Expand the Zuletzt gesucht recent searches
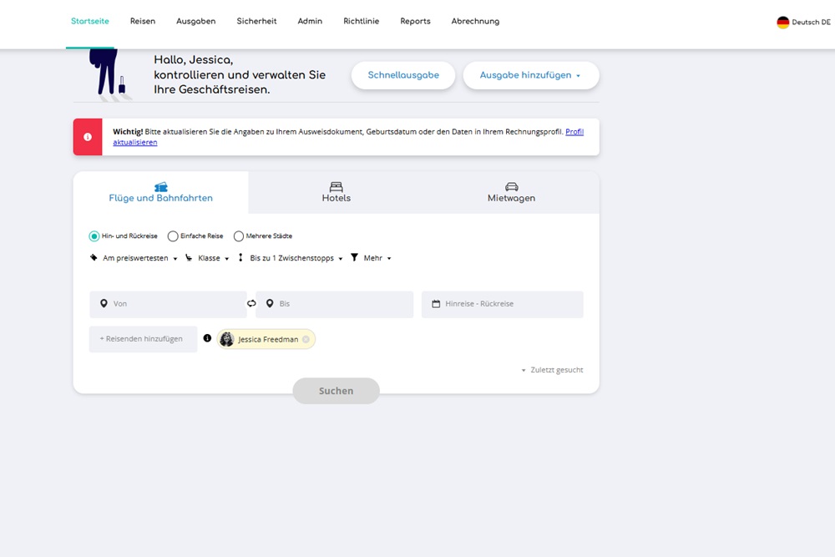Viewport: 835px width, 557px height. [x=552, y=370]
